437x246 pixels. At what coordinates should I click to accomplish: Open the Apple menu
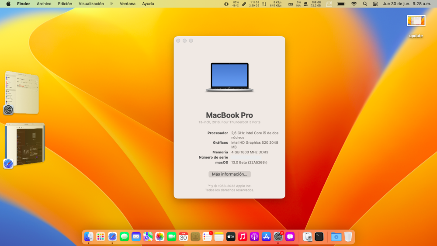(8, 4)
